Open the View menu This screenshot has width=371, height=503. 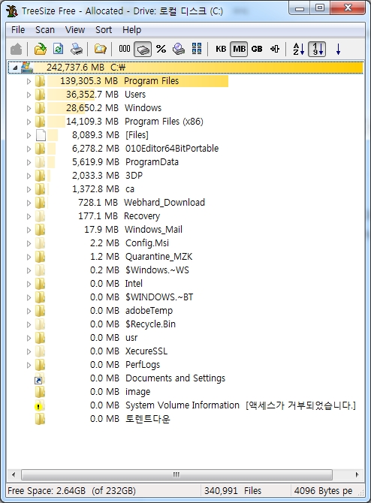point(75,30)
